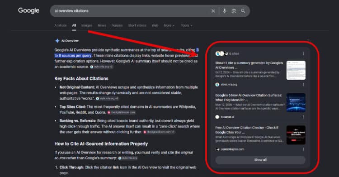The image size is (339, 177).
Task: Click the 'Ranking vs. Referrals:' bullet label
Action: (x=78, y=121)
